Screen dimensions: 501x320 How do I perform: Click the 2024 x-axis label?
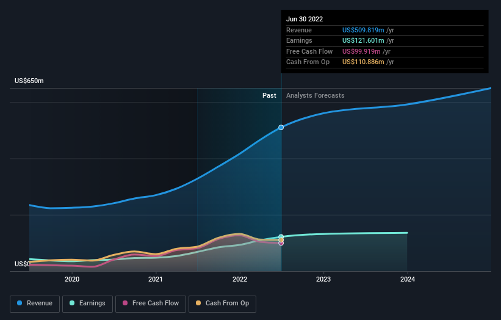pyautogui.click(x=408, y=279)
